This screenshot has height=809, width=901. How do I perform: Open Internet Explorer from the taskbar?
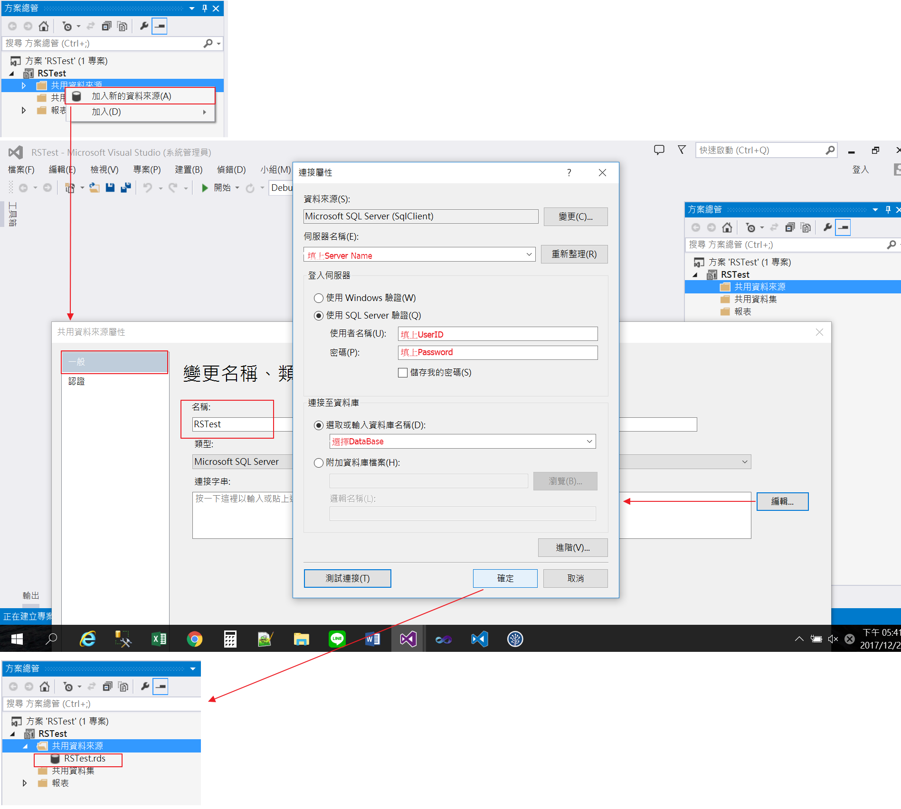pyautogui.click(x=88, y=639)
